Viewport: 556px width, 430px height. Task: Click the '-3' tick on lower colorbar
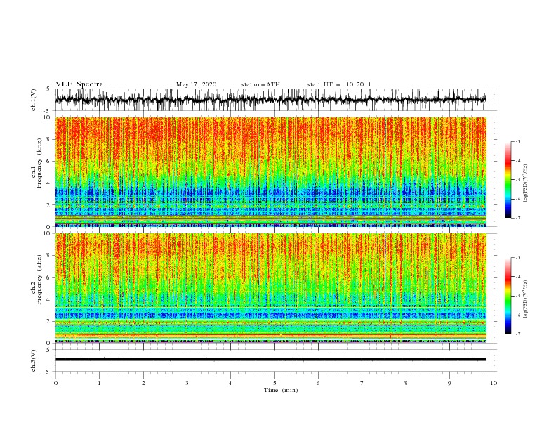(517, 258)
